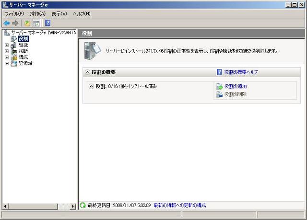
Task: Expand the 記憶域 tree node
Action: (7, 64)
